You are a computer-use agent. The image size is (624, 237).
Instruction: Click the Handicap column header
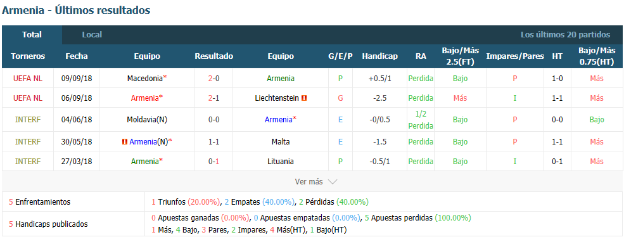[x=379, y=56]
